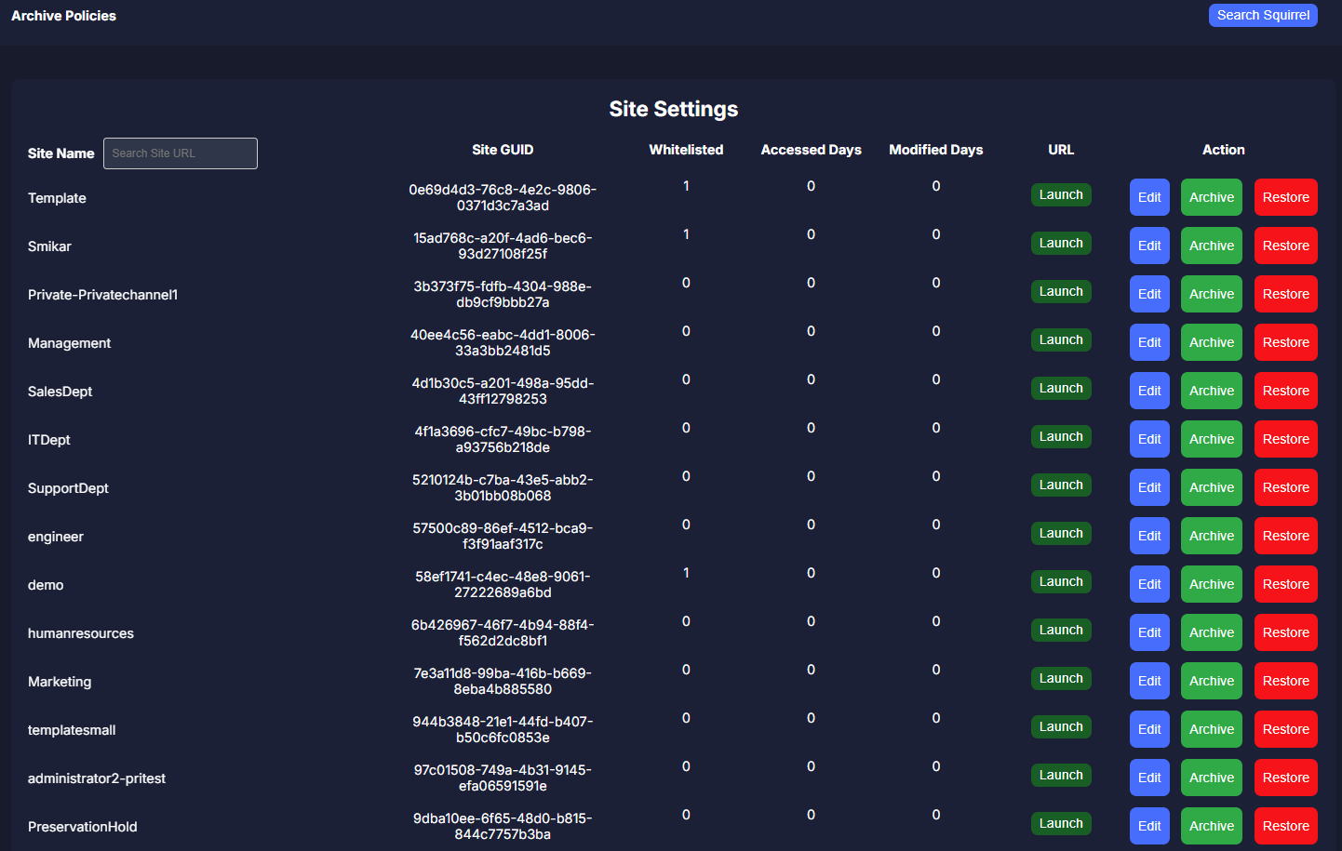The width and height of the screenshot is (1342, 851).
Task: Launch the SalesDept site
Action: 1060,388
